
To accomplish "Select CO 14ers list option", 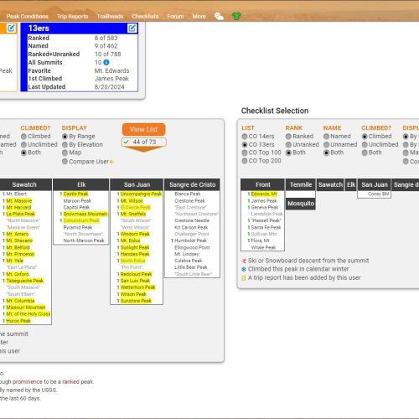I will [245, 137].
